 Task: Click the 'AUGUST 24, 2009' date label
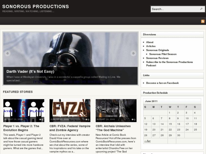point(106,120)
